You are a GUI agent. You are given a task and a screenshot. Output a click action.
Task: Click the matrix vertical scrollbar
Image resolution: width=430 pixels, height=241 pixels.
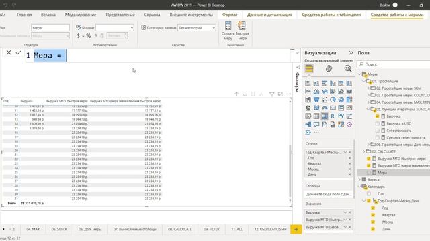pyautogui.click(x=290, y=171)
